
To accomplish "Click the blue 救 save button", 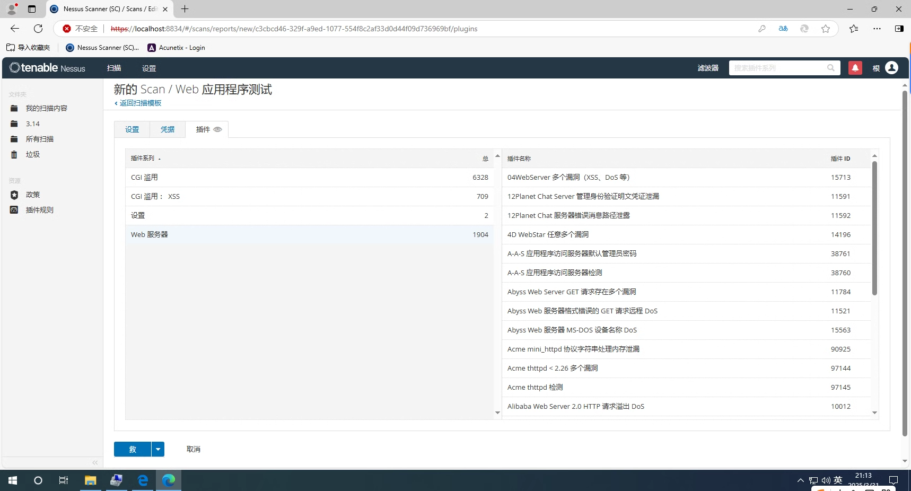I will (133, 449).
